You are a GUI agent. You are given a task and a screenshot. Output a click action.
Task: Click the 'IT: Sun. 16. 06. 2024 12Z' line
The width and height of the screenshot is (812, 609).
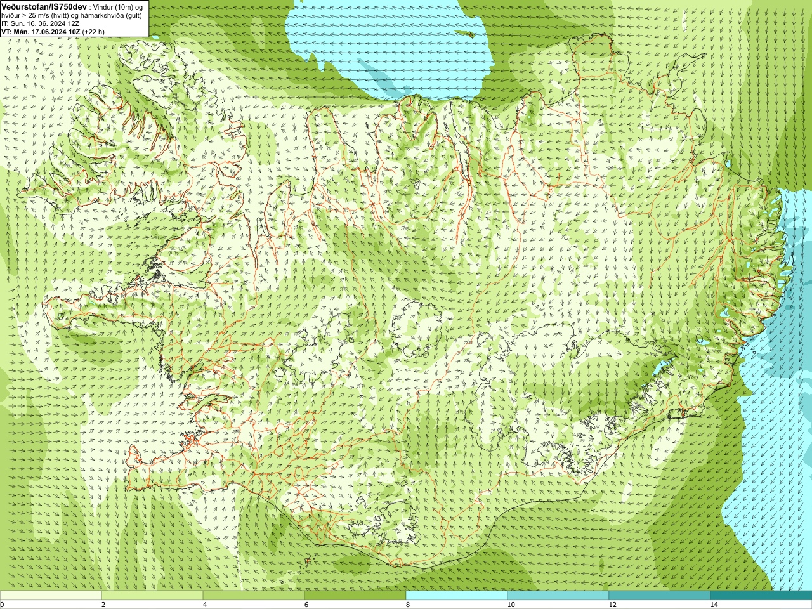[41, 23]
